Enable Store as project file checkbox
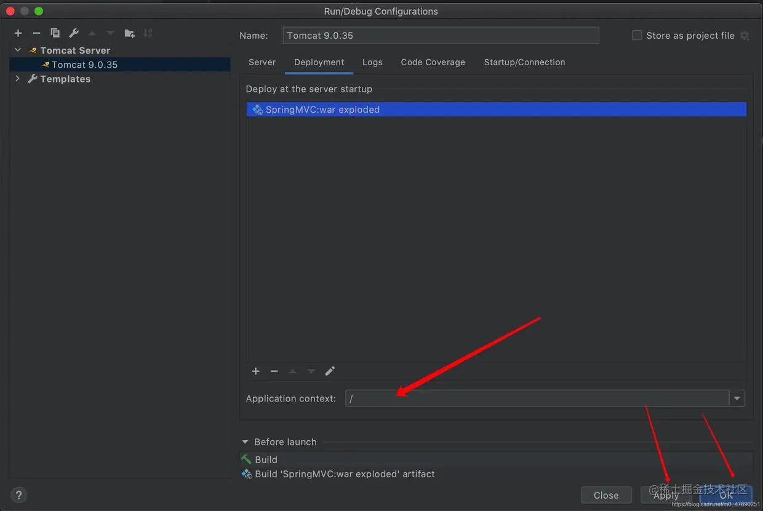 (637, 36)
